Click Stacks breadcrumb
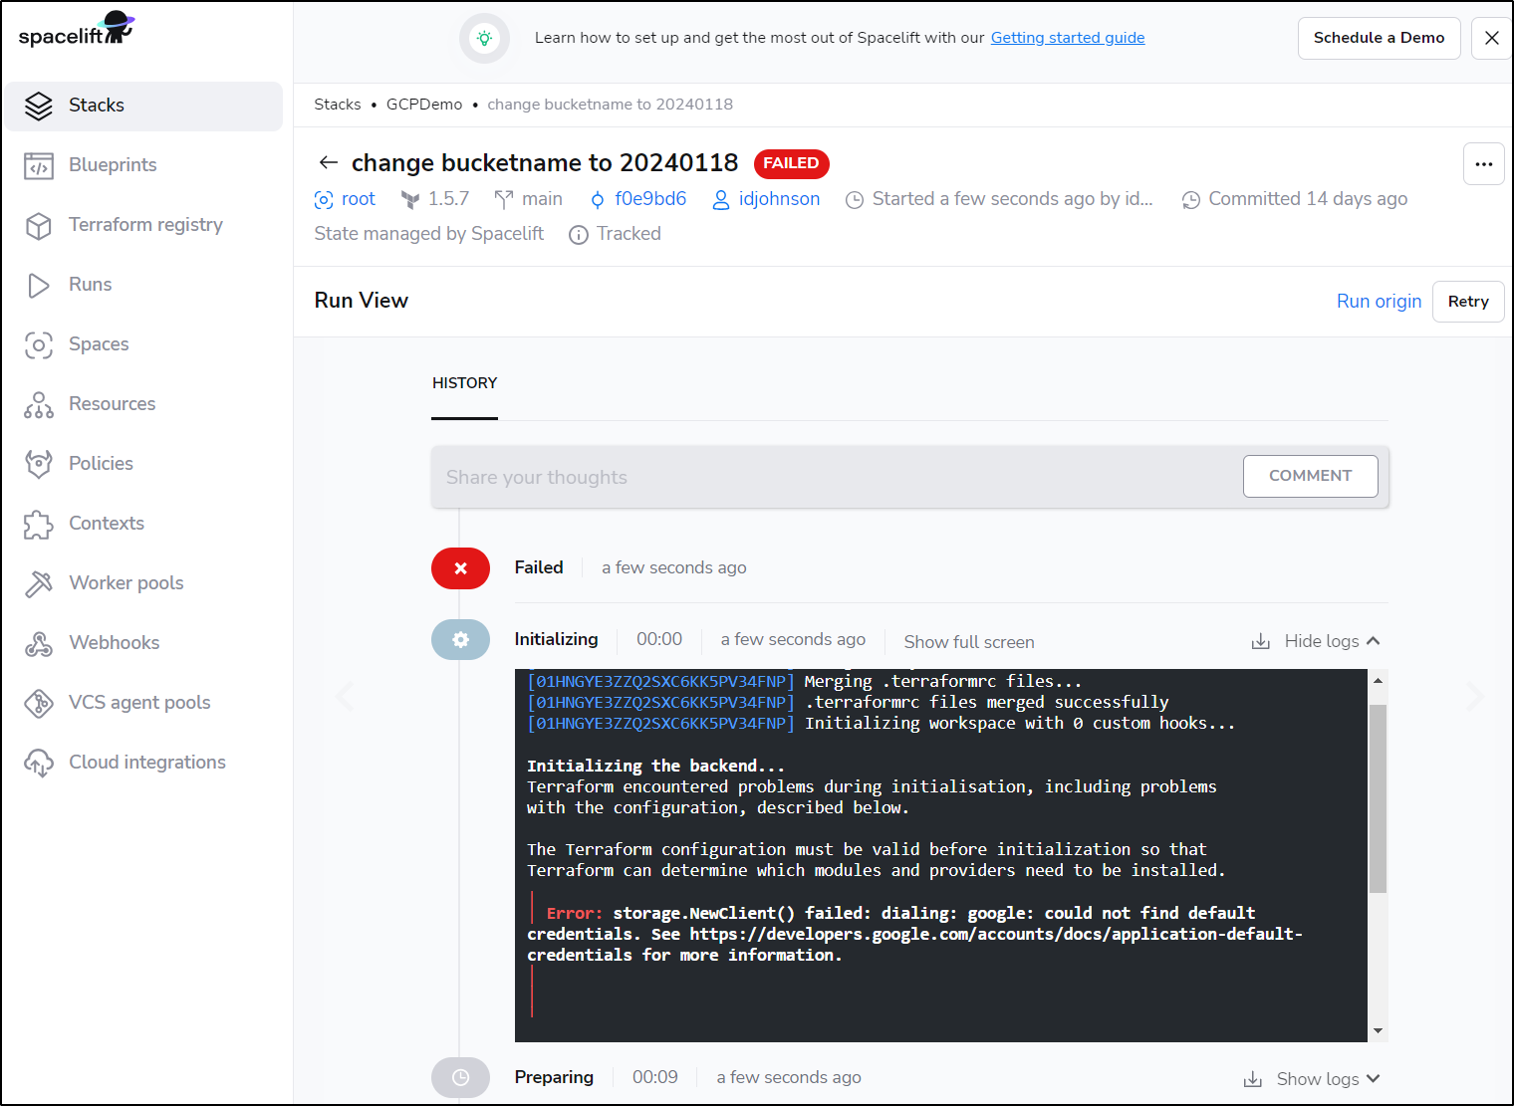Image resolution: width=1514 pixels, height=1106 pixels. click(338, 105)
